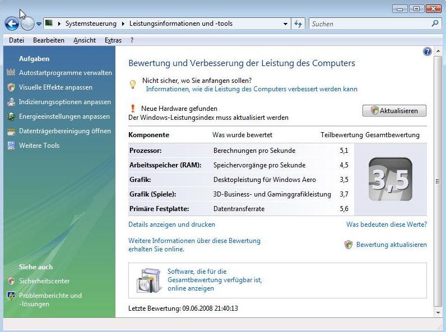Click the Datenträgerbereinigung drive icon

11,132
